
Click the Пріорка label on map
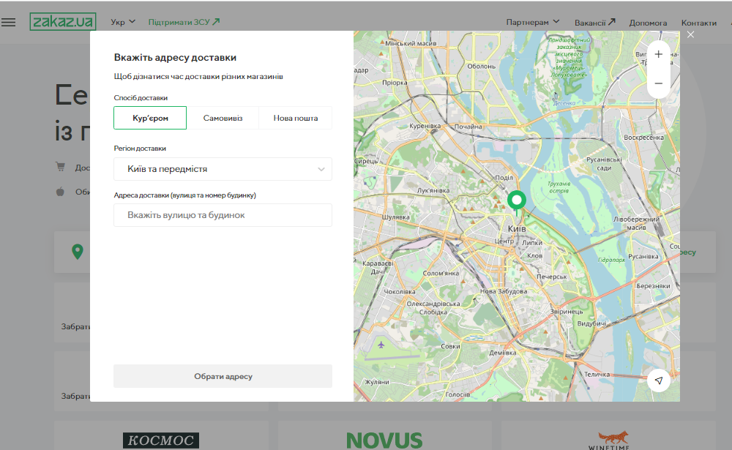pyautogui.click(x=395, y=83)
